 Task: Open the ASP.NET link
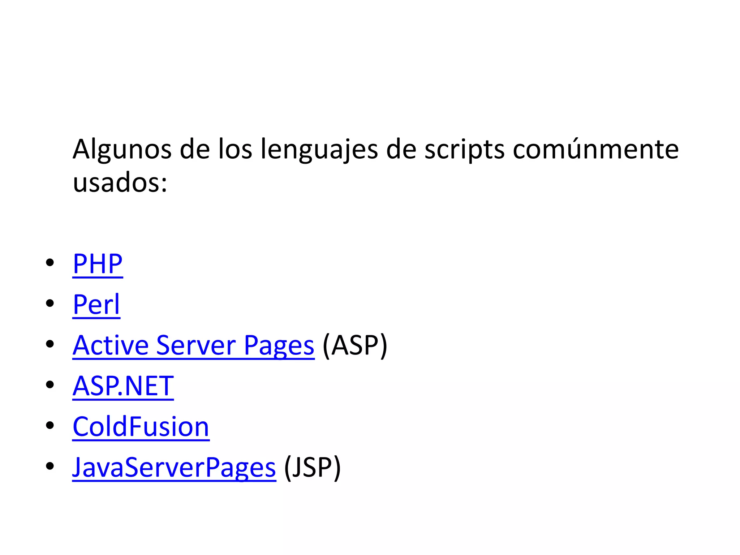coord(123,386)
